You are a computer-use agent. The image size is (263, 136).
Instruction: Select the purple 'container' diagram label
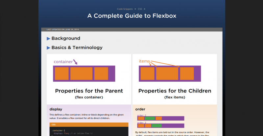click(x=63, y=61)
